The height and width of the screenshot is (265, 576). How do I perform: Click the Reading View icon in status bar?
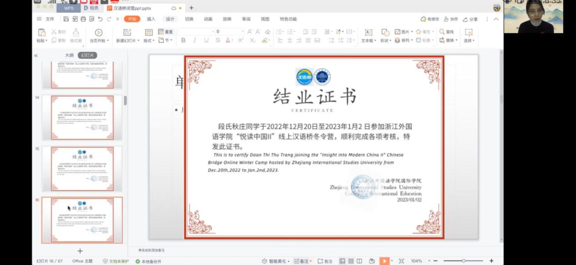pyautogui.click(x=359, y=261)
